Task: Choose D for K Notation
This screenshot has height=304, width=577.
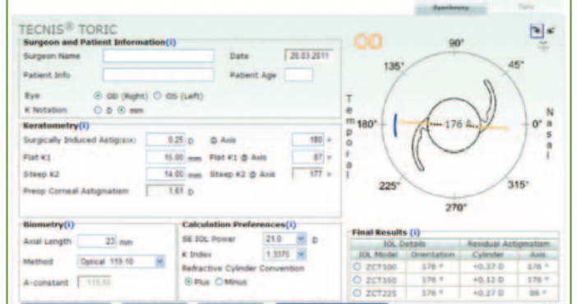Action: pyautogui.click(x=98, y=110)
